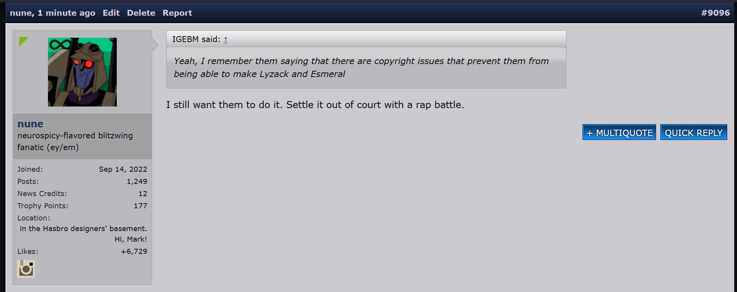737x292 pixels.
Task: Open permalink #9096
Action: [715, 13]
